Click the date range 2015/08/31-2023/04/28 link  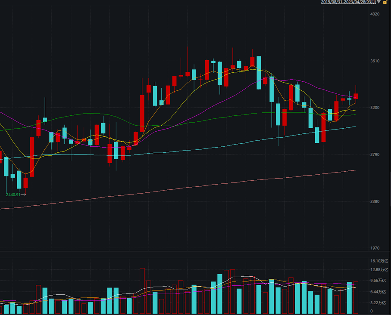(x=348, y=2)
